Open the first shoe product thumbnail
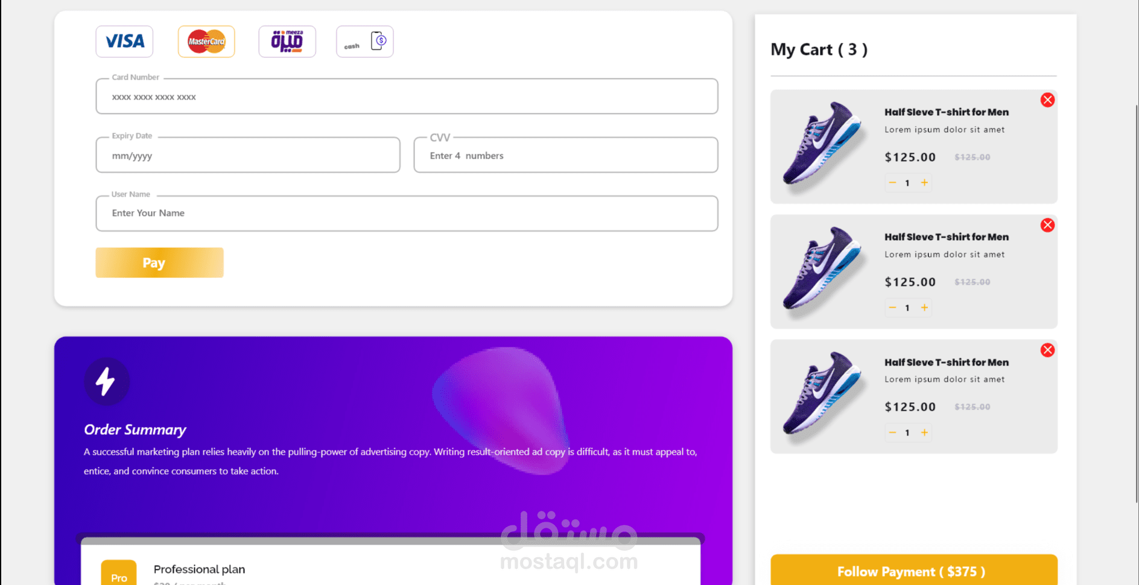Image resolution: width=1139 pixels, height=585 pixels. pyautogui.click(x=823, y=145)
